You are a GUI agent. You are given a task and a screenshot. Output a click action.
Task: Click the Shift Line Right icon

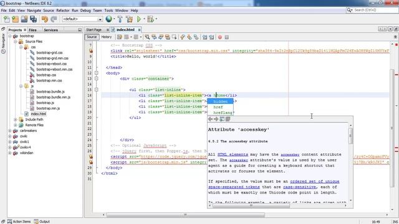point(211,37)
